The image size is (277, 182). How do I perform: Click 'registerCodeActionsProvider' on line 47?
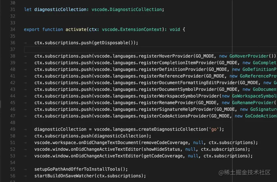tap(174, 116)
